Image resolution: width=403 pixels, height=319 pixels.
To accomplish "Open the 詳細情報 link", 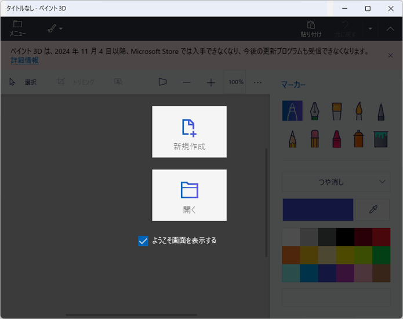I will click(x=24, y=60).
